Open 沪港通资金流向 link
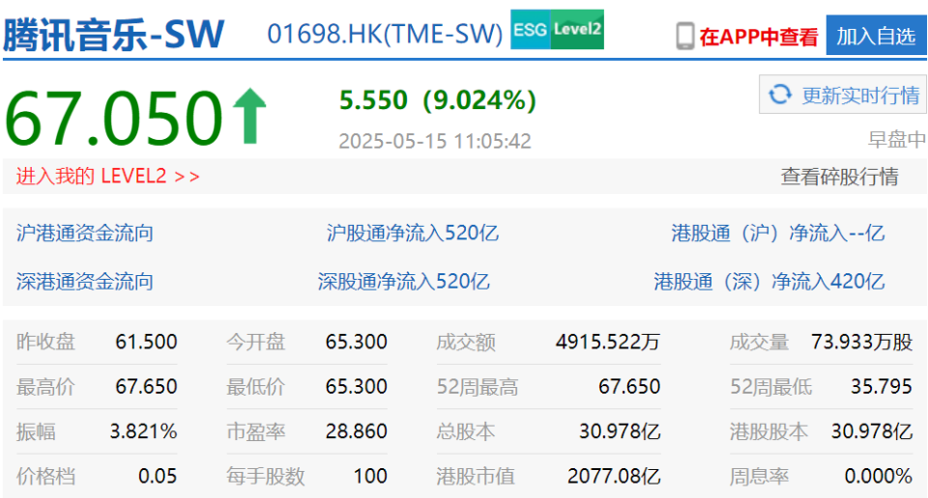Screen dimensions: 928x498 (85, 234)
